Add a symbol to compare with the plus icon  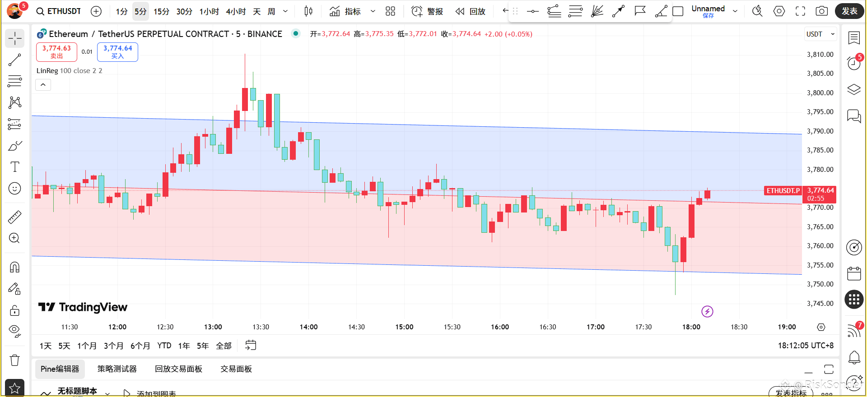tap(96, 11)
